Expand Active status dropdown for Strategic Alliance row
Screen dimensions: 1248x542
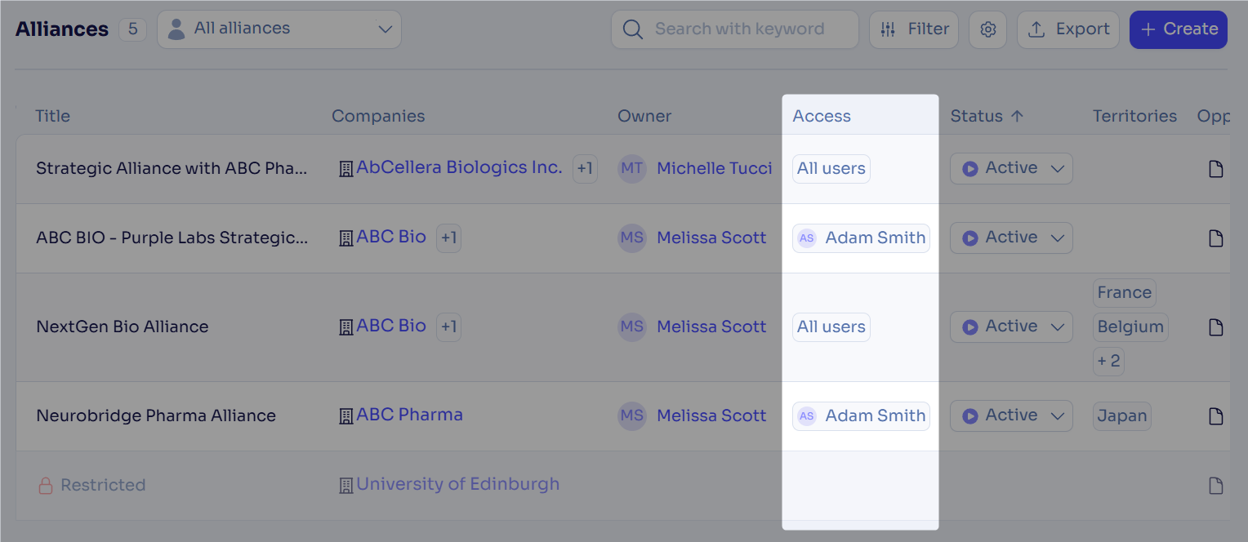point(1011,168)
